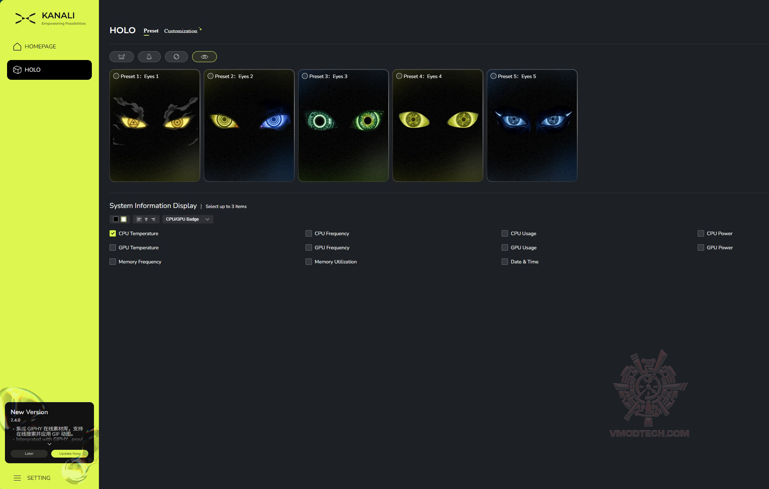Image resolution: width=769 pixels, height=489 pixels.
Task: Check the GPU Frequency option
Action: (x=309, y=248)
